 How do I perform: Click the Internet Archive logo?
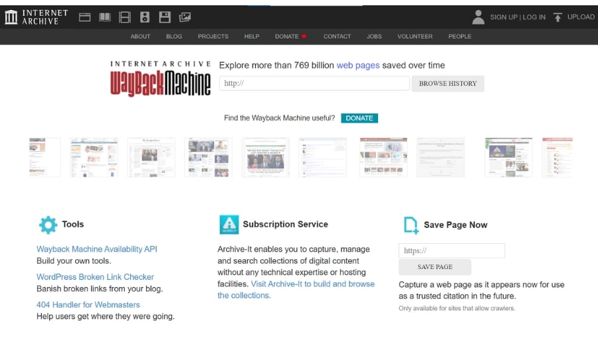click(37, 17)
